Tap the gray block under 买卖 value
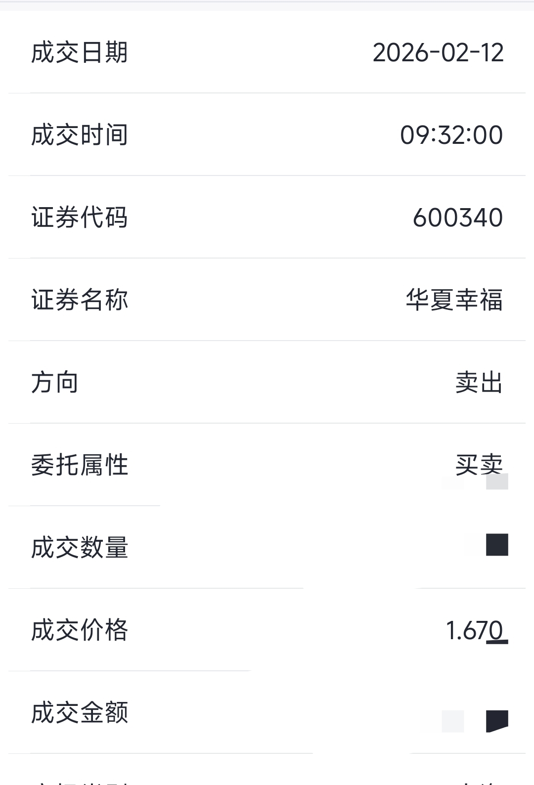 497,481
